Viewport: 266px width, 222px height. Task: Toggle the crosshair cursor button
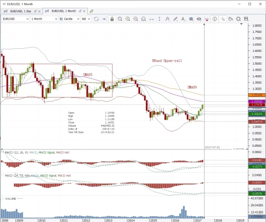coord(223,19)
